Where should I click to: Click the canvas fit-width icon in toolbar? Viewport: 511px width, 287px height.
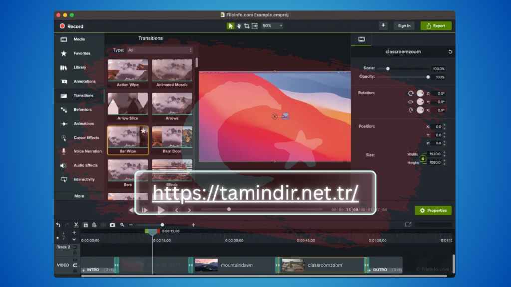coord(255,26)
